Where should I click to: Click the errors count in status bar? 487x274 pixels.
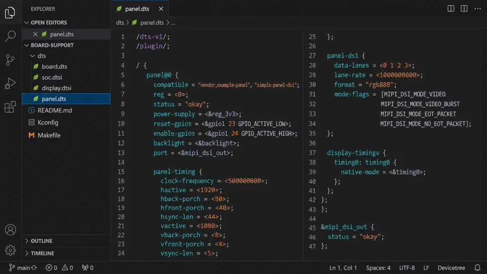51,267
